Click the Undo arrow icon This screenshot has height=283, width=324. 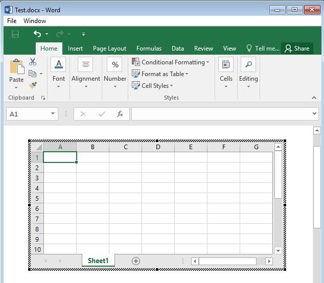[37, 34]
